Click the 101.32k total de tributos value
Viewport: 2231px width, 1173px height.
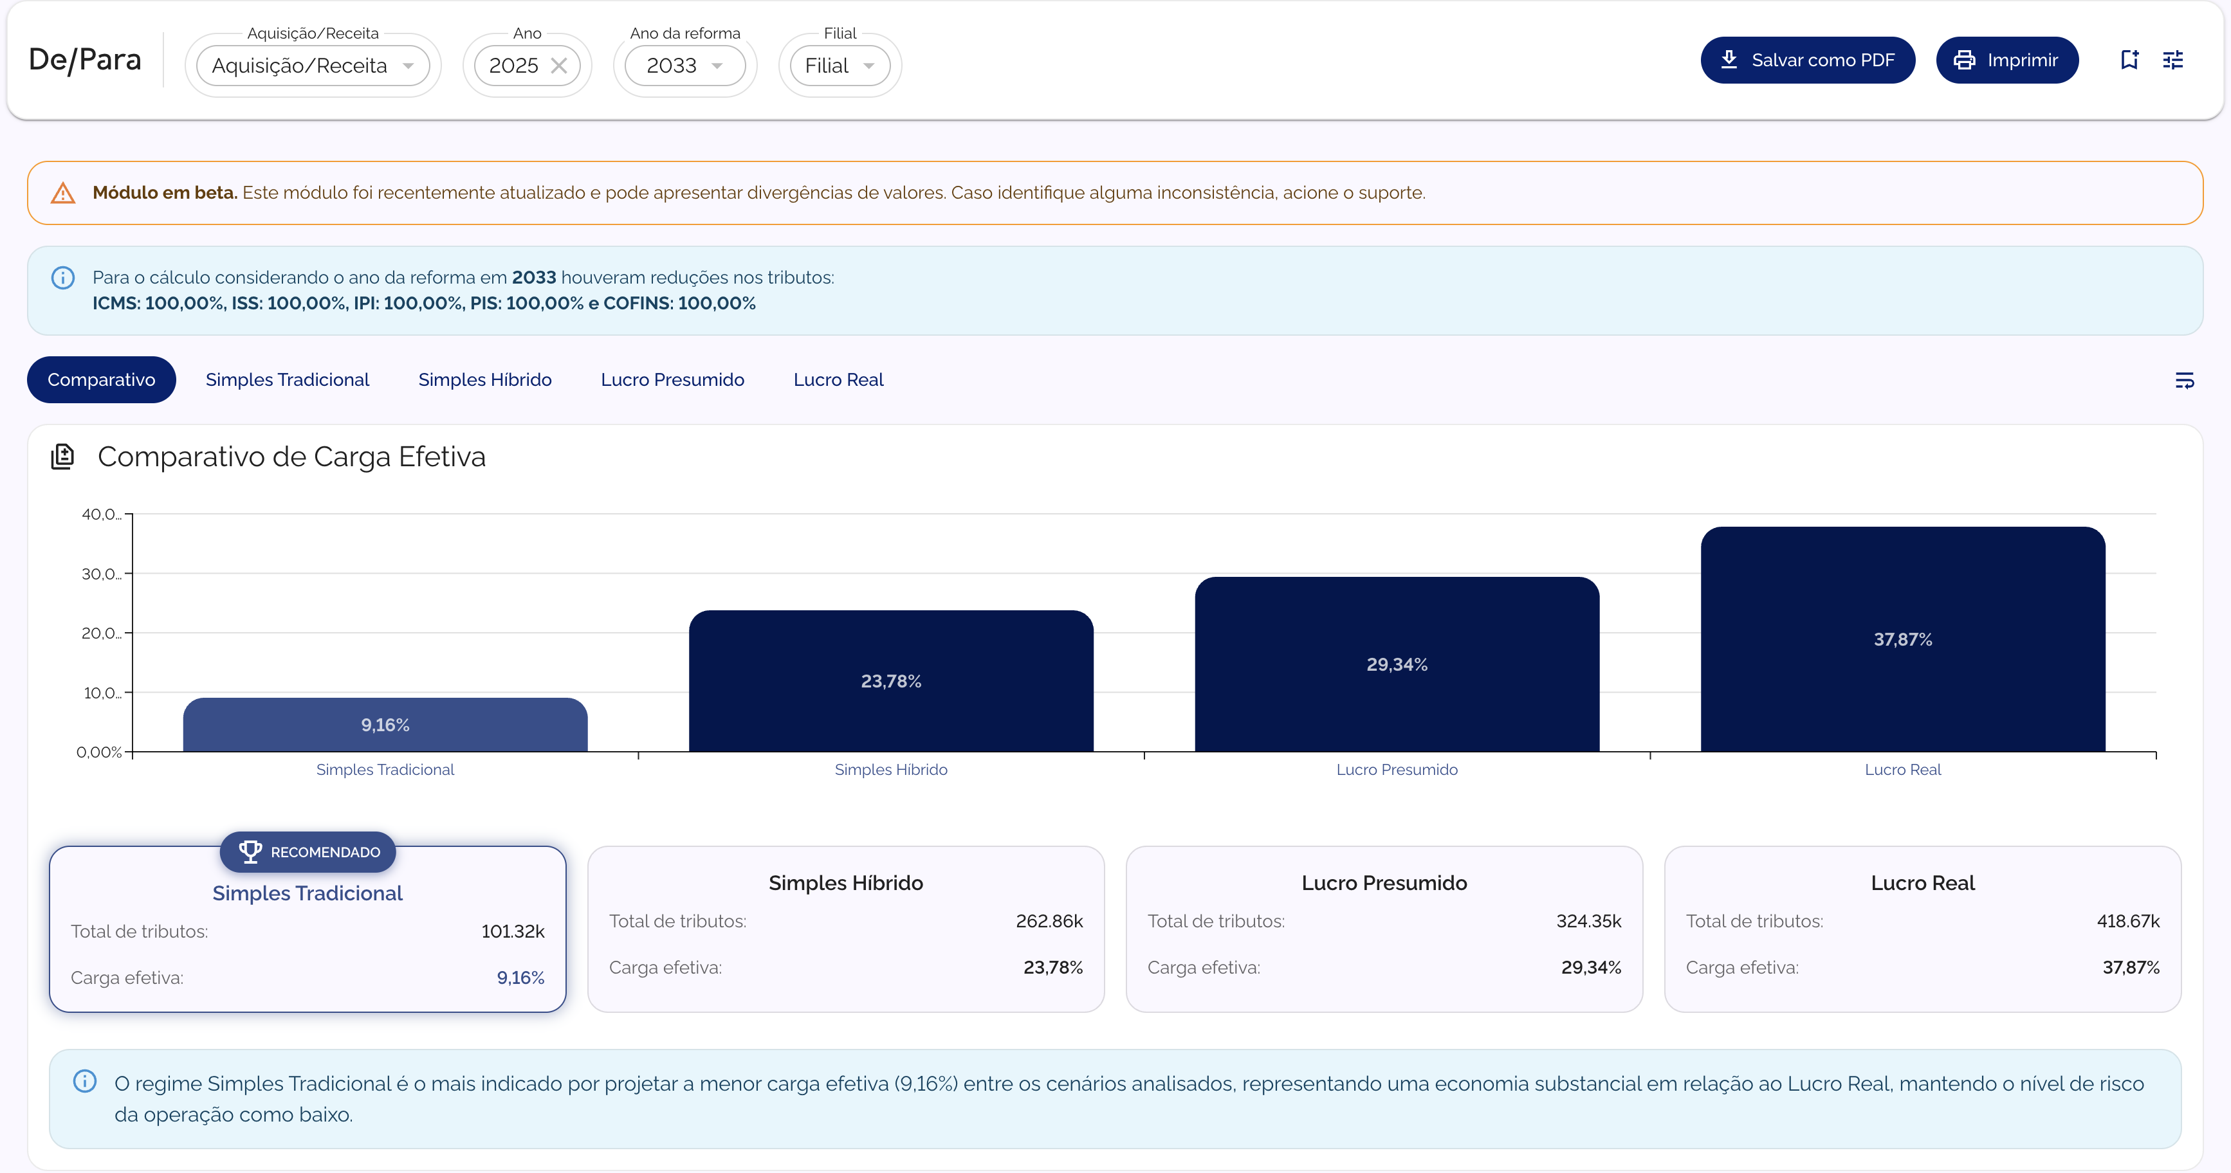(x=513, y=931)
